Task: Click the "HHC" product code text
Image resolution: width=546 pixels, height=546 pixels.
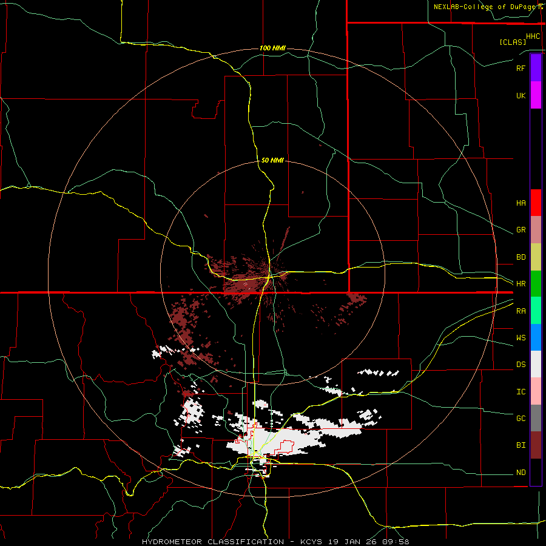Action: point(533,36)
